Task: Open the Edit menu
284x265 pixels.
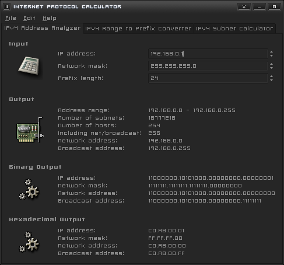Action: (x=29, y=18)
